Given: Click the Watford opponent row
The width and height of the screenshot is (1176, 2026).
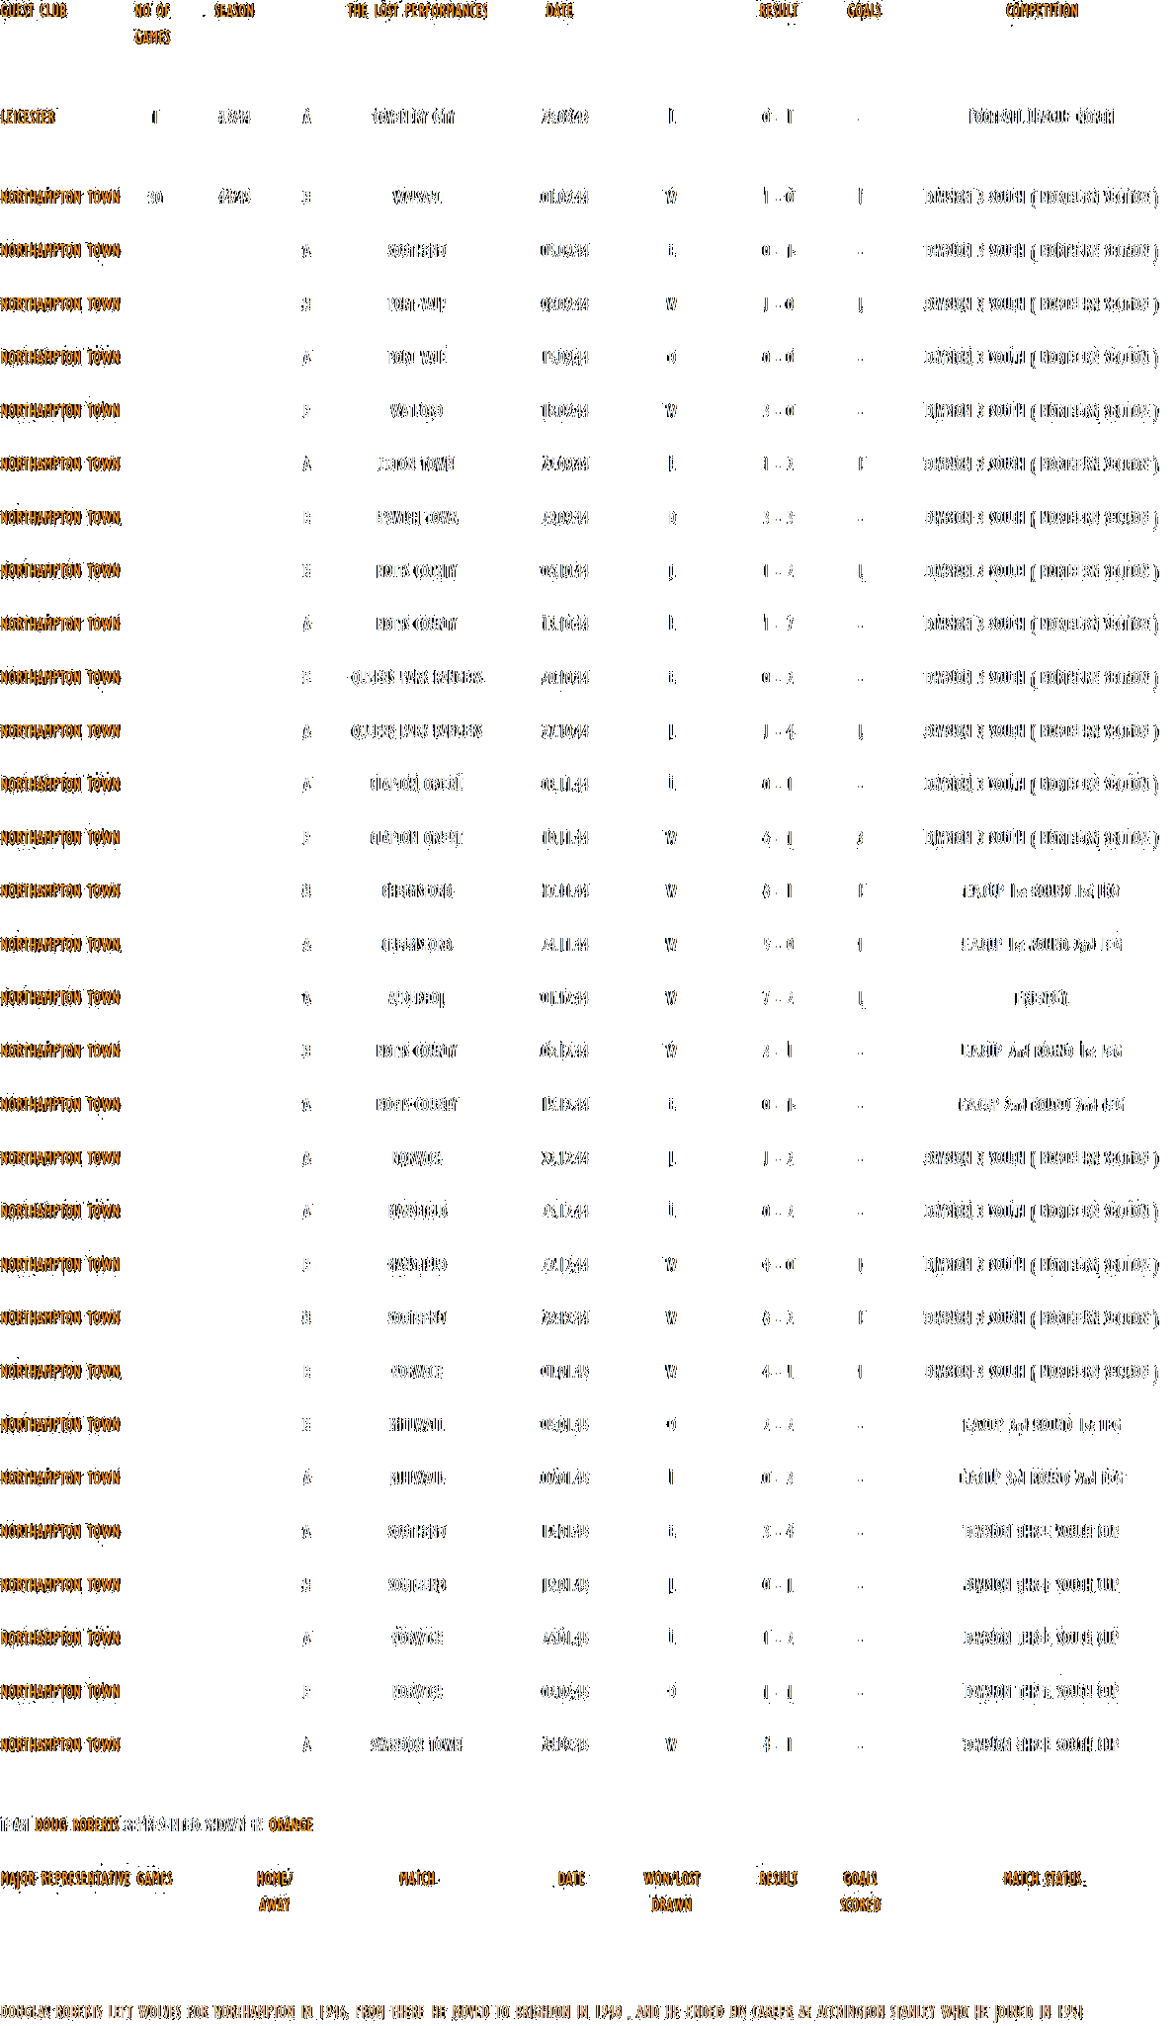Looking at the screenshot, I should coord(416,411).
